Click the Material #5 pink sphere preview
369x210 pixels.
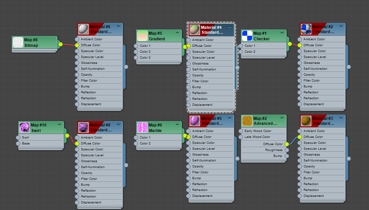(x=194, y=121)
